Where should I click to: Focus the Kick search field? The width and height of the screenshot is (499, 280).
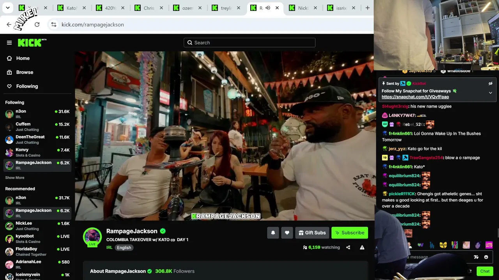click(x=249, y=43)
